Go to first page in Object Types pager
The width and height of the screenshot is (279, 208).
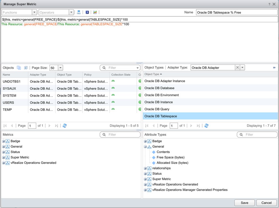(x=147, y=126)
